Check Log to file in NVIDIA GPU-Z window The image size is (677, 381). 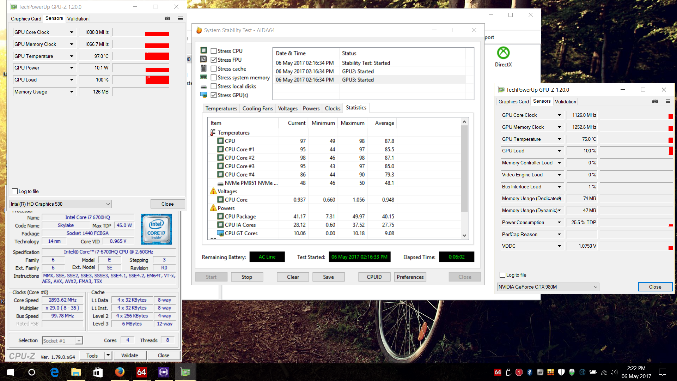(x=502, y=275)
